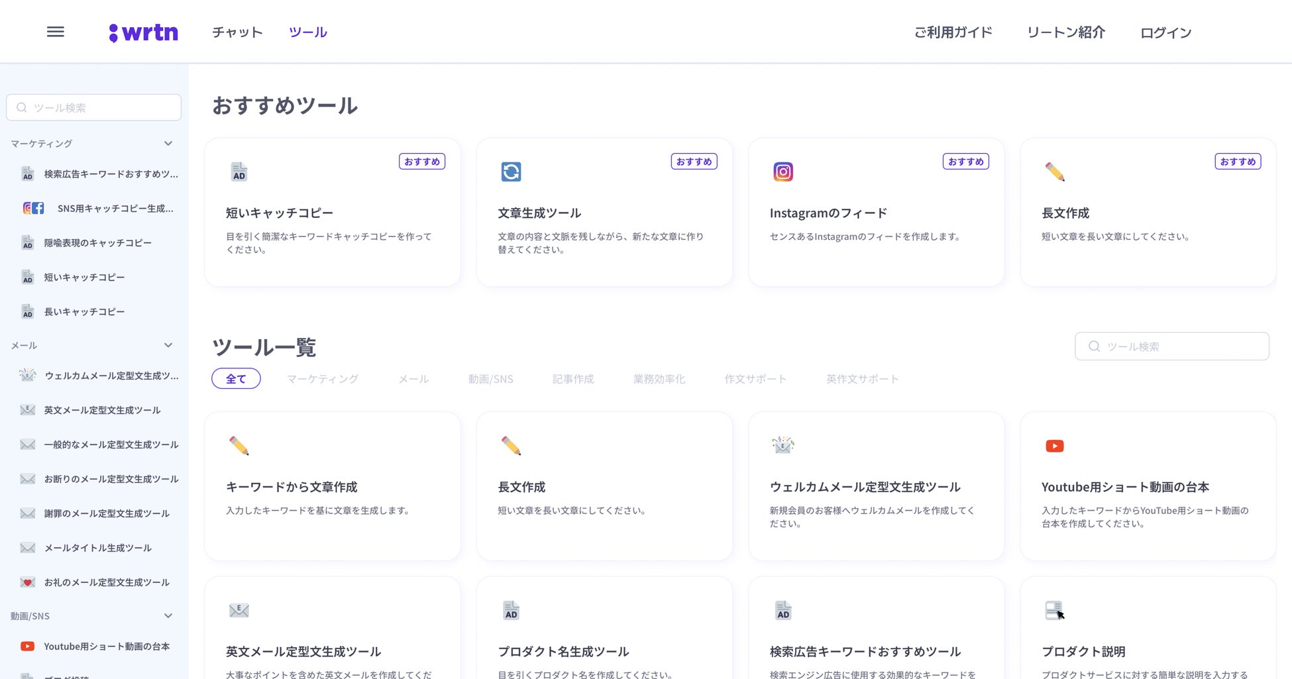Click the refresh icon on 文章生成ツール card
The height and width of the screenshot is (679, 1292).
pyautogui.click(x=511, y=172)
